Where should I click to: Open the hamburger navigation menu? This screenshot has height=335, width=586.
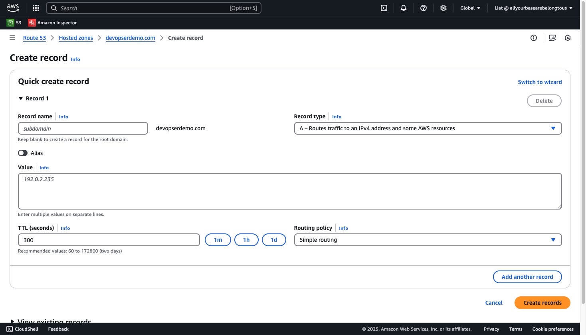click(x=12, y=38)
